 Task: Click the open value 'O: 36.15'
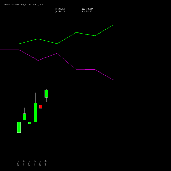(x=60, y=12)
